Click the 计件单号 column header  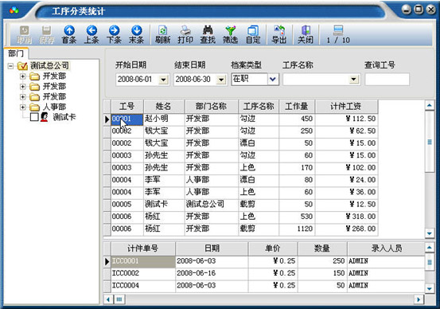[143, 248]
